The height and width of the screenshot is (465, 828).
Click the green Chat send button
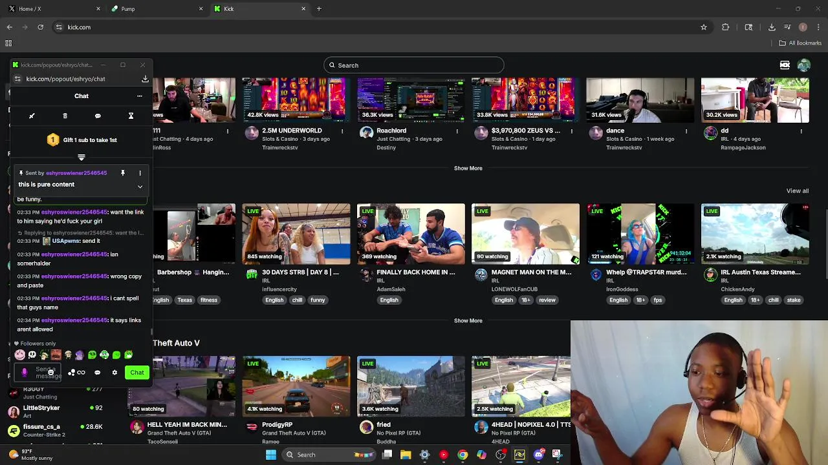137,372
